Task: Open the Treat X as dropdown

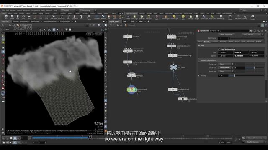Action: click(226, 64)
